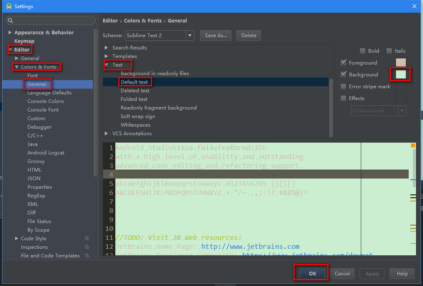Expand the Code Style node

[x=17, y=238]
